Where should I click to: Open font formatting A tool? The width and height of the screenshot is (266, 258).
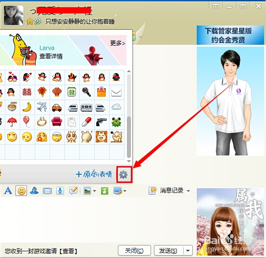click(8, 191)
